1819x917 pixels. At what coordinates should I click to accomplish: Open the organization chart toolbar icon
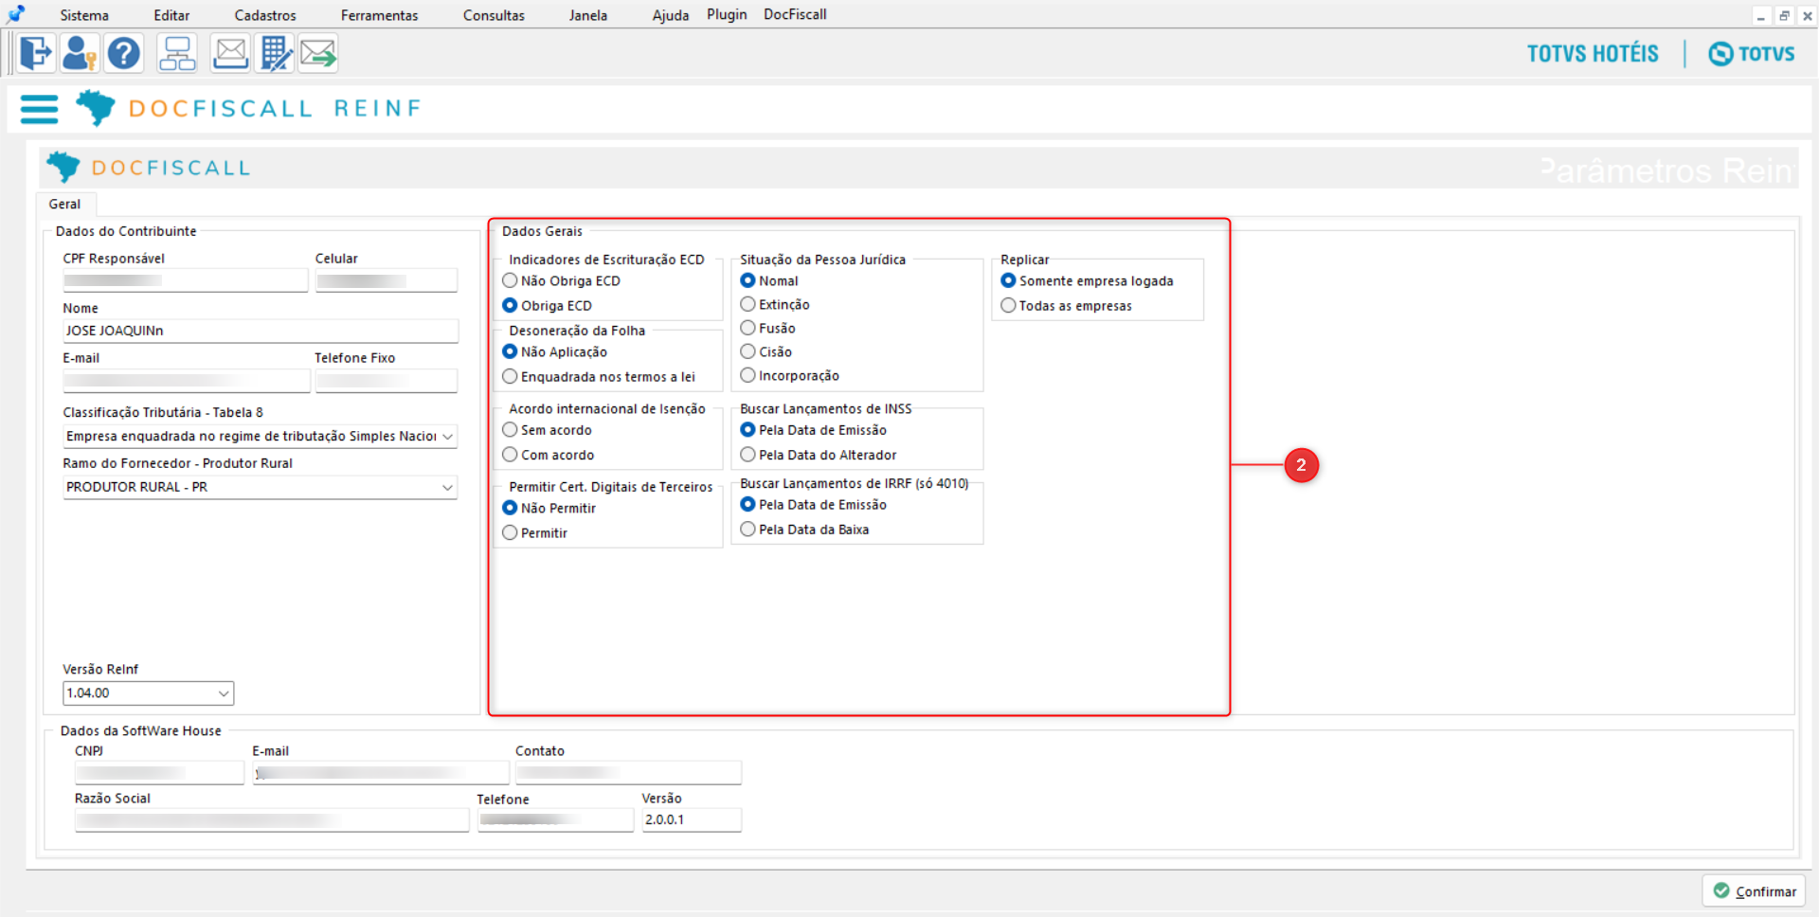tap(177, 53)
